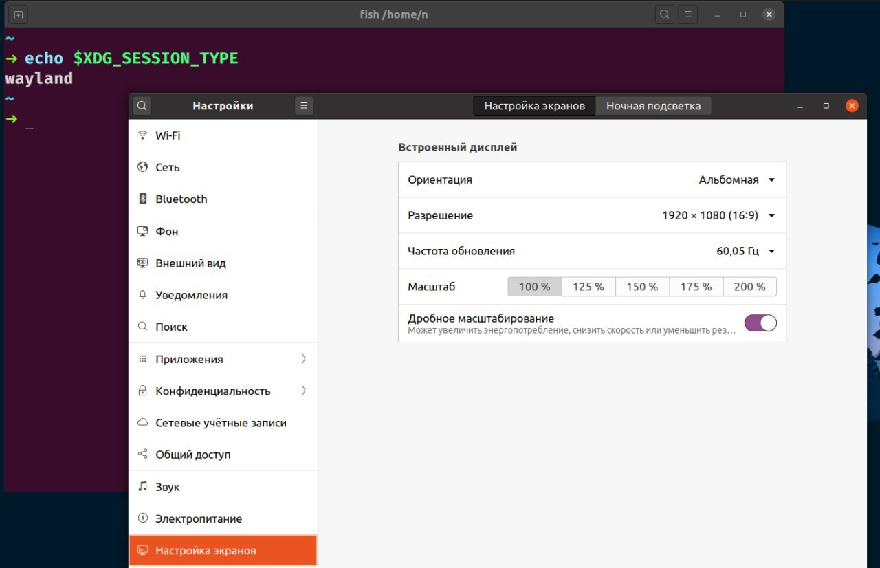The width and height of the screenshot is (880, 568).
Task: Select 175 % scale option
Action: [696, 287]
